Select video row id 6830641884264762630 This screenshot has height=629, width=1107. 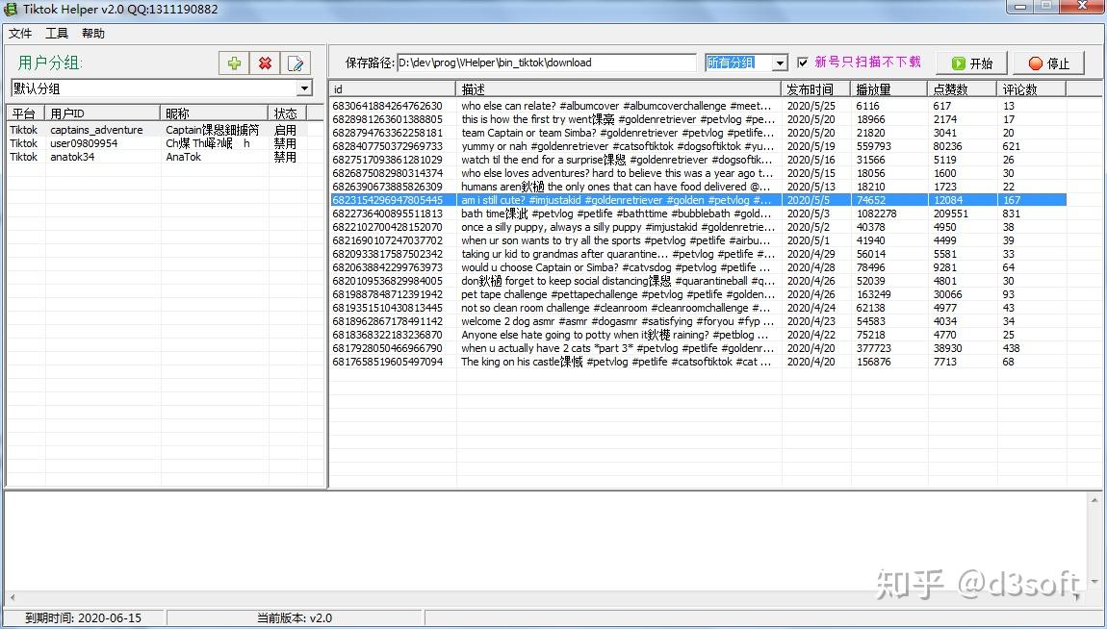(698, 106)
